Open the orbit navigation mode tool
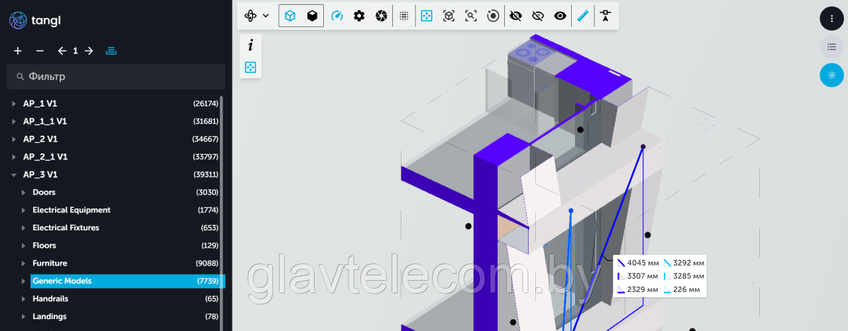The width and height of the screenshot is (848, 331). pos(251,16)
